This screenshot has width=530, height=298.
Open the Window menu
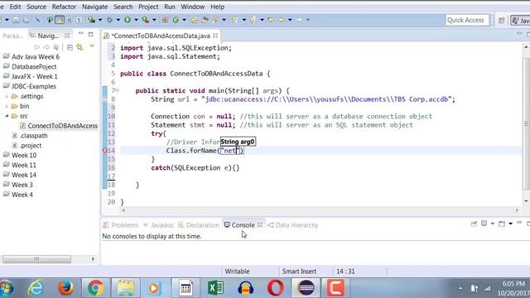tap(193, 7)
